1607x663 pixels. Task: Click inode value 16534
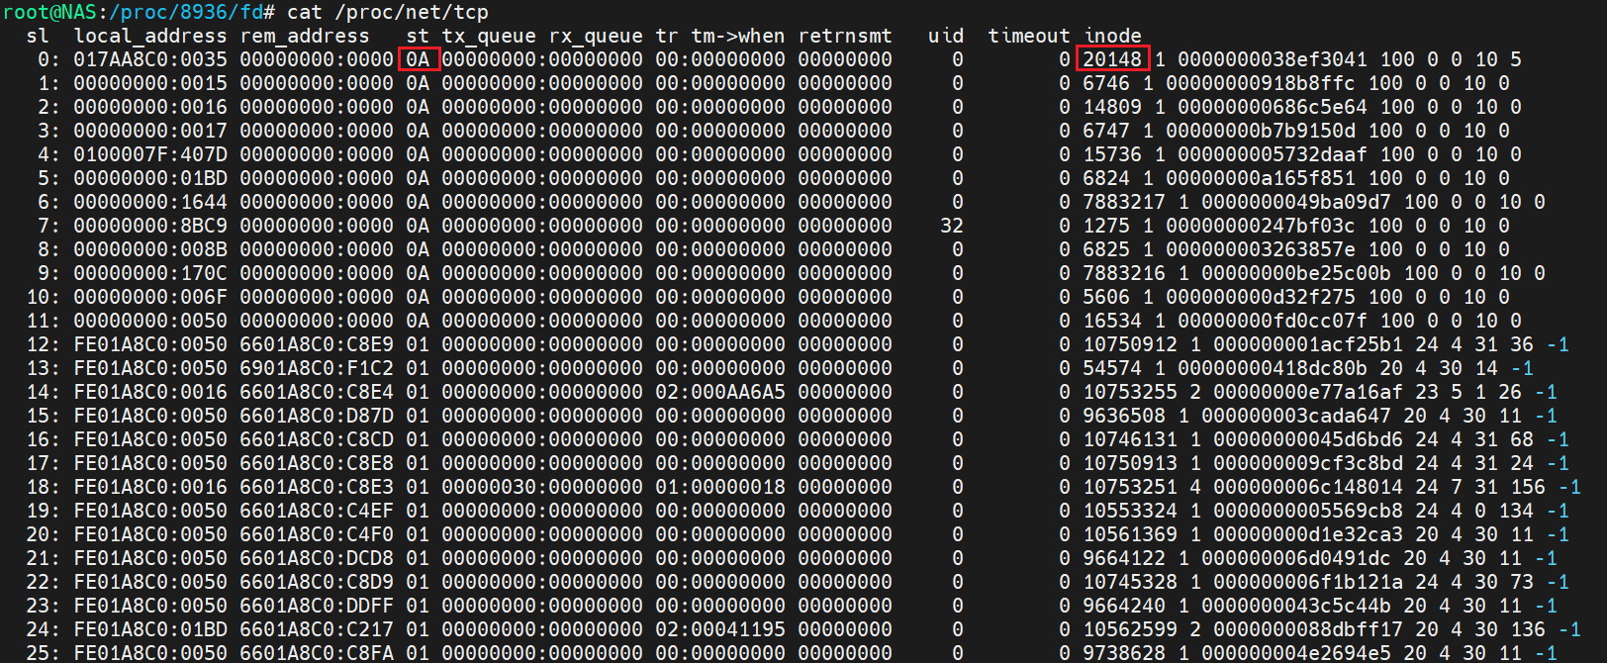pos(1112,321)
